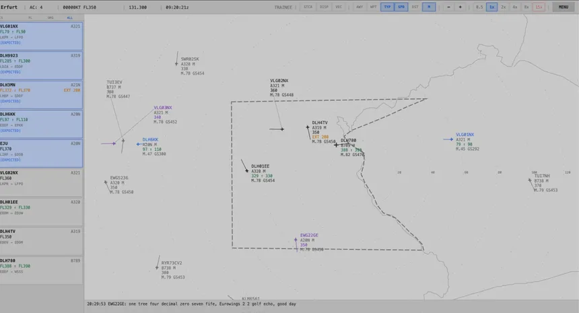Switch to the ALL strip filter tab
579x313 pixels.
[70, 18]
